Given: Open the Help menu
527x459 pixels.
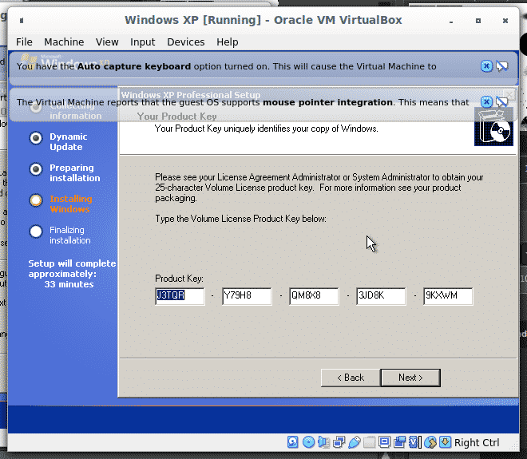Looking at the screenshot, I should [228, 42].
